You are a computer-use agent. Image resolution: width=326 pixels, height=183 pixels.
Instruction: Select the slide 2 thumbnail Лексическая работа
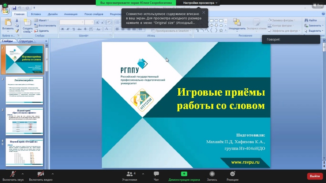[x=24, y=90]
